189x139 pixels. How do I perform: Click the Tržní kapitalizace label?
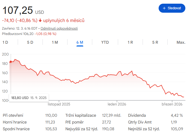(x=81, y=115)
